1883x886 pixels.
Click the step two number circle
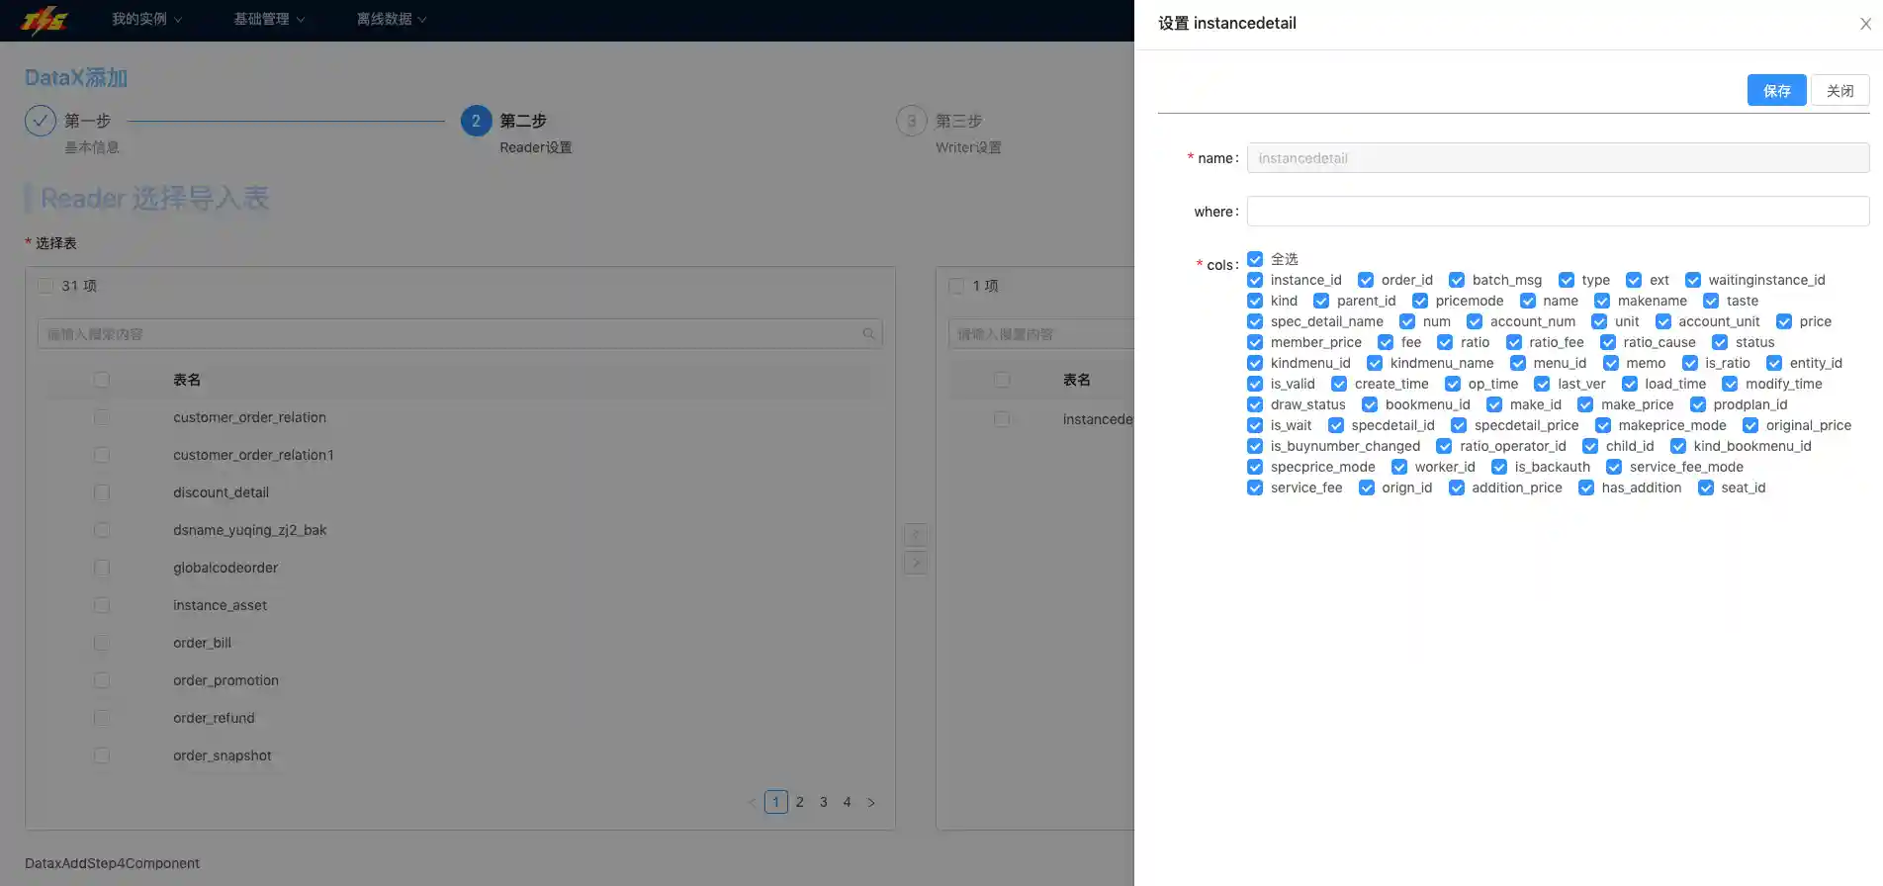pyautogui.click(x=476, y=121)
